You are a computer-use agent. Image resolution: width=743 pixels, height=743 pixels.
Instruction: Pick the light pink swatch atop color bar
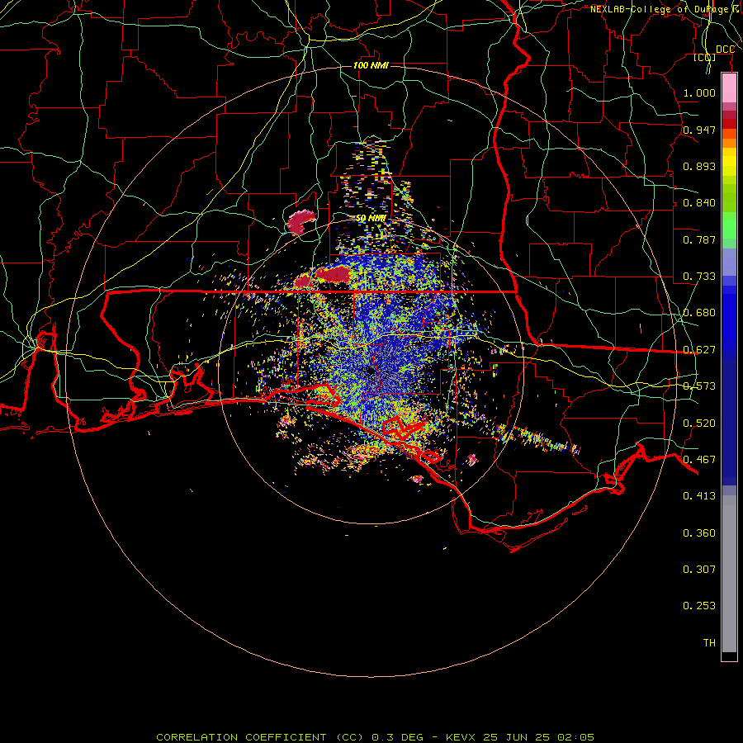click(x=729, y=88)
